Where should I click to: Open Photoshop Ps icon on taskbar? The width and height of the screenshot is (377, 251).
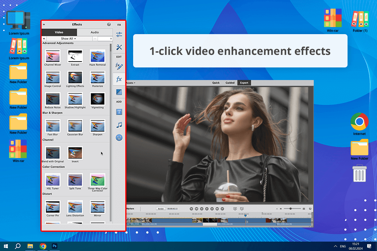click(x=55, y=246)
